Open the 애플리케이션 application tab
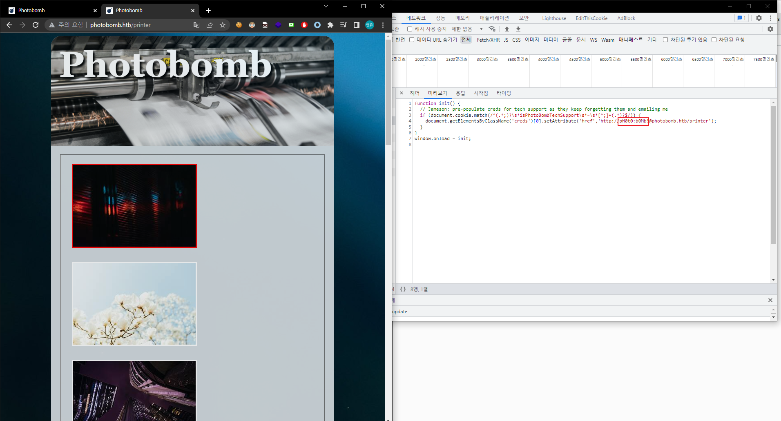The image size is (781, 421). (x=494, y=18)
